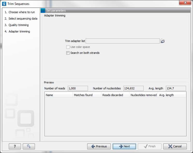Viewport: 193px width, 153px height.
Task: Select the Adapter trimming step
Action: (19, 31)
